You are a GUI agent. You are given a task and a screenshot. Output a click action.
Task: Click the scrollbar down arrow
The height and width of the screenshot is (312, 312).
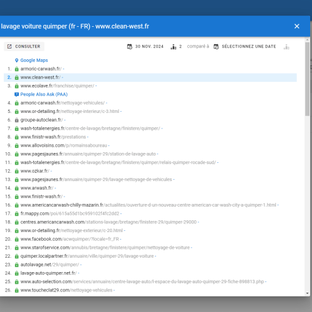pos(307,293)
